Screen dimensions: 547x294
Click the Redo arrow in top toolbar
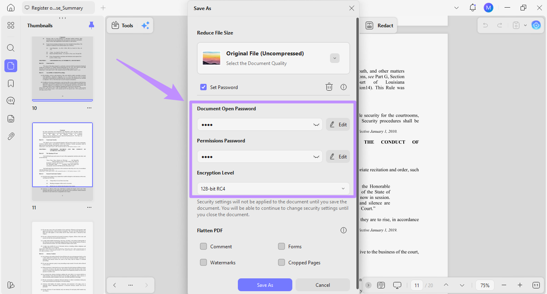(x=500, y=25)
